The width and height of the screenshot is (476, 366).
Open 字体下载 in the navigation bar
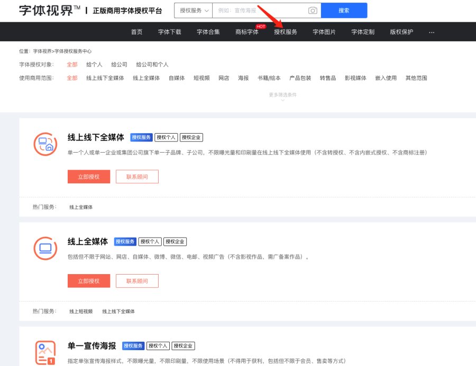coord(169,32)
